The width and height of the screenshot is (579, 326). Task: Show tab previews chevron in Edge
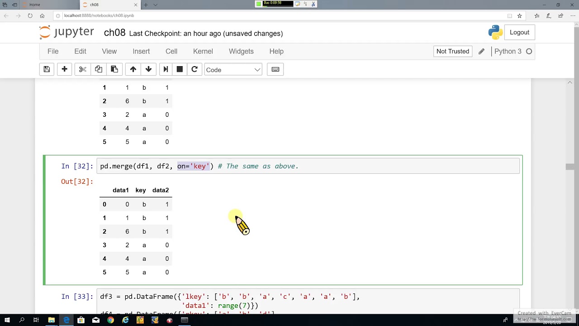click(x=156, y=5)
